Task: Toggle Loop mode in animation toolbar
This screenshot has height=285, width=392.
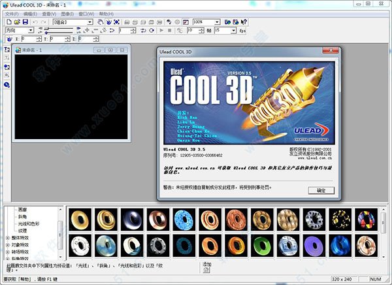Action: [x=152, y=31]
